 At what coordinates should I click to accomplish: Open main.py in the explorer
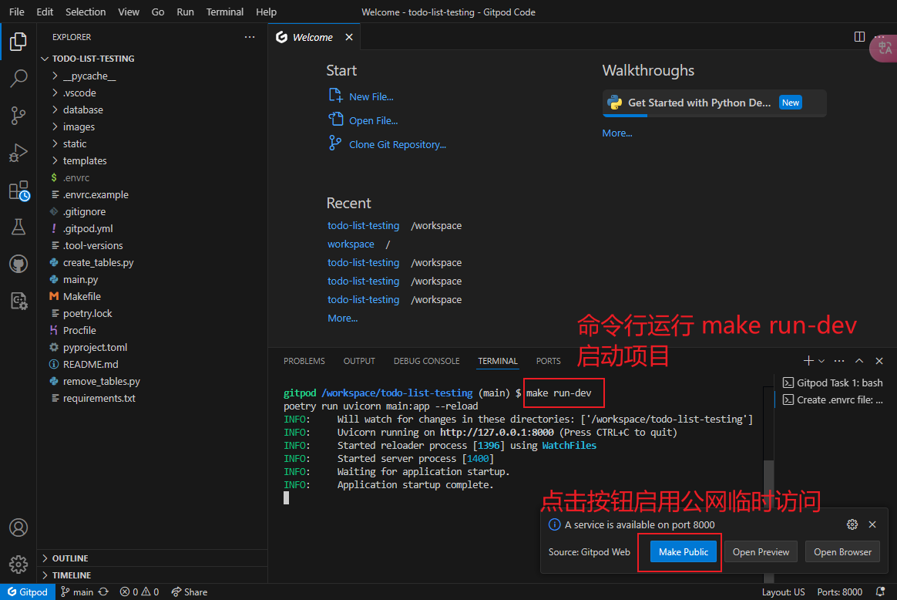(x=81, y=279)
